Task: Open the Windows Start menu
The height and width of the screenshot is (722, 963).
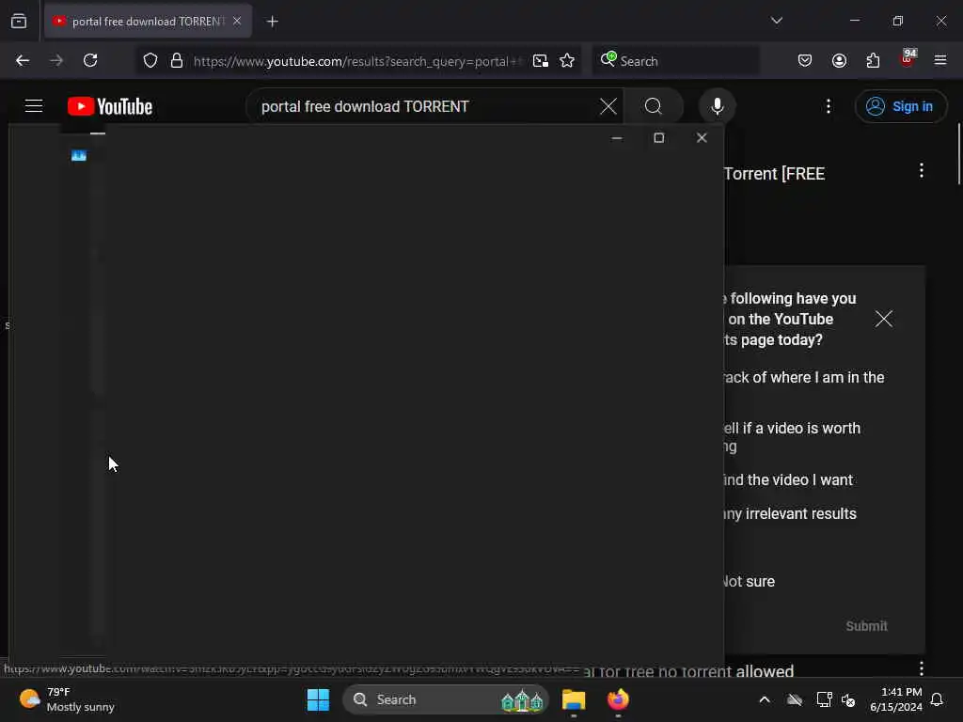Action: (x=318, y=699)
